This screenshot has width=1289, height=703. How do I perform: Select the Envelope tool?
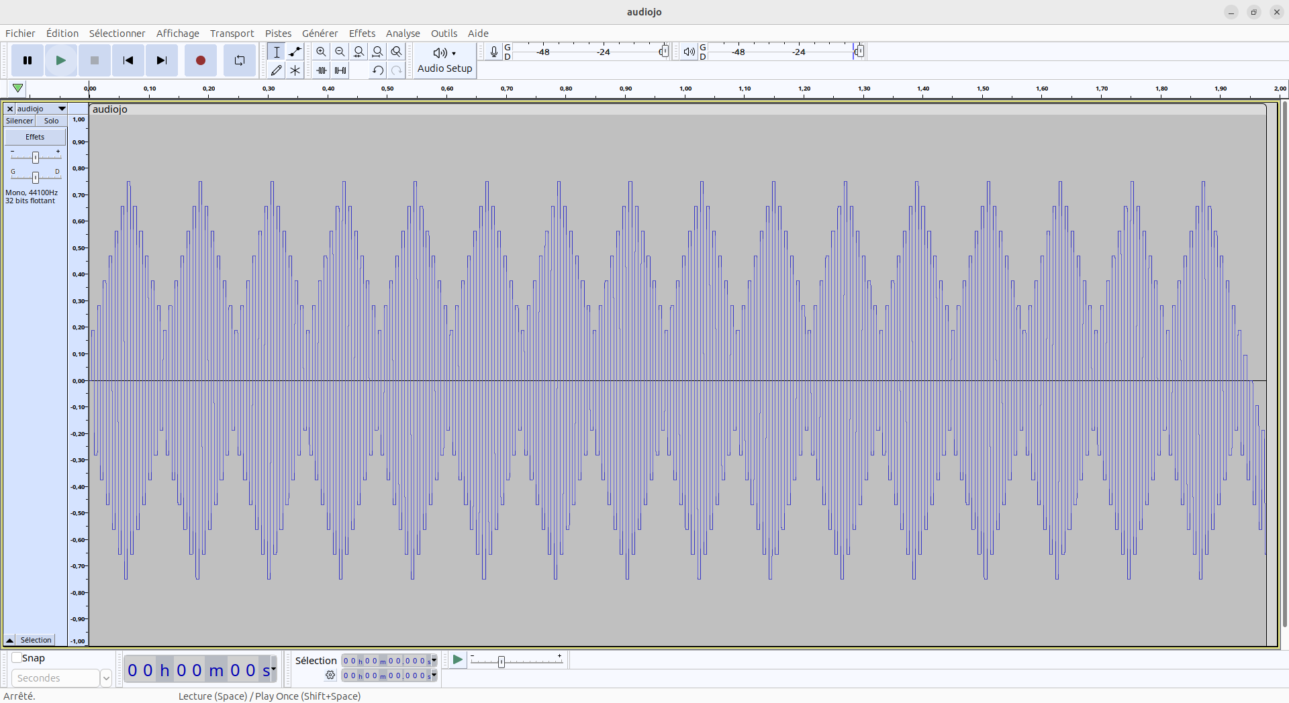(295, 52)
